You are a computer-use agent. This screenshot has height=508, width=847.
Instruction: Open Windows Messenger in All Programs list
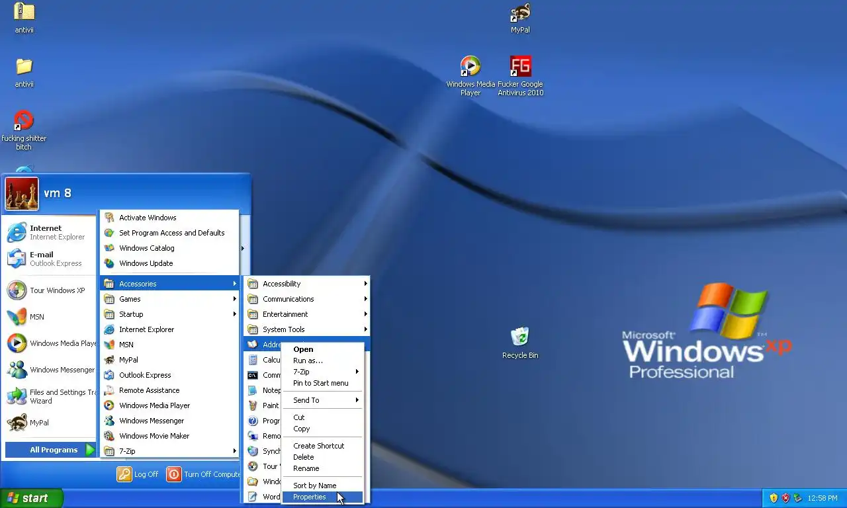click(169, 421)
